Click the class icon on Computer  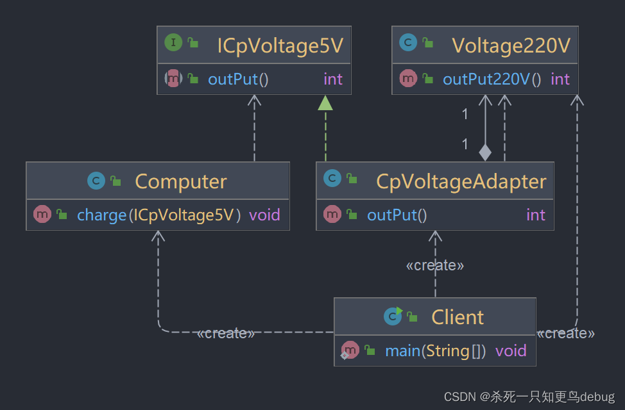pos(96,181)
